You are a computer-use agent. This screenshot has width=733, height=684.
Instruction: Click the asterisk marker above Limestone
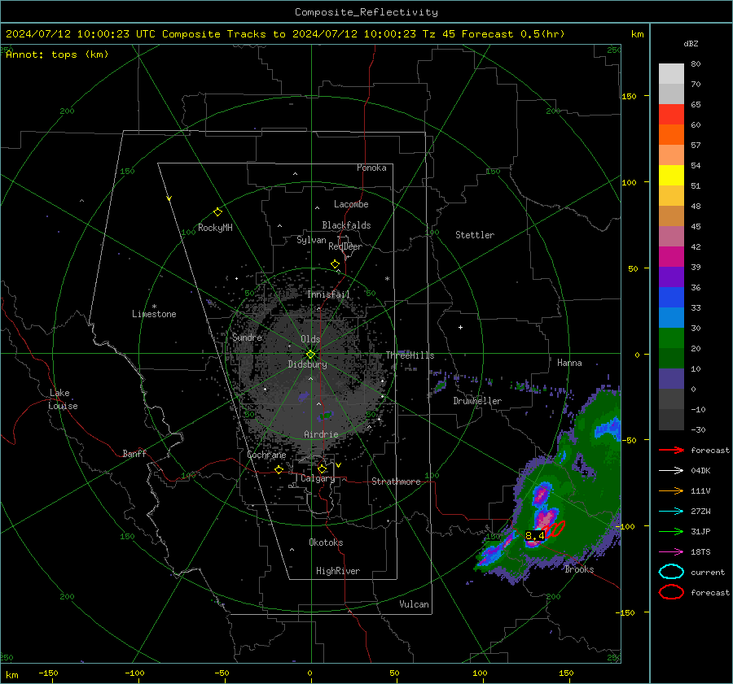coord(154,307)
